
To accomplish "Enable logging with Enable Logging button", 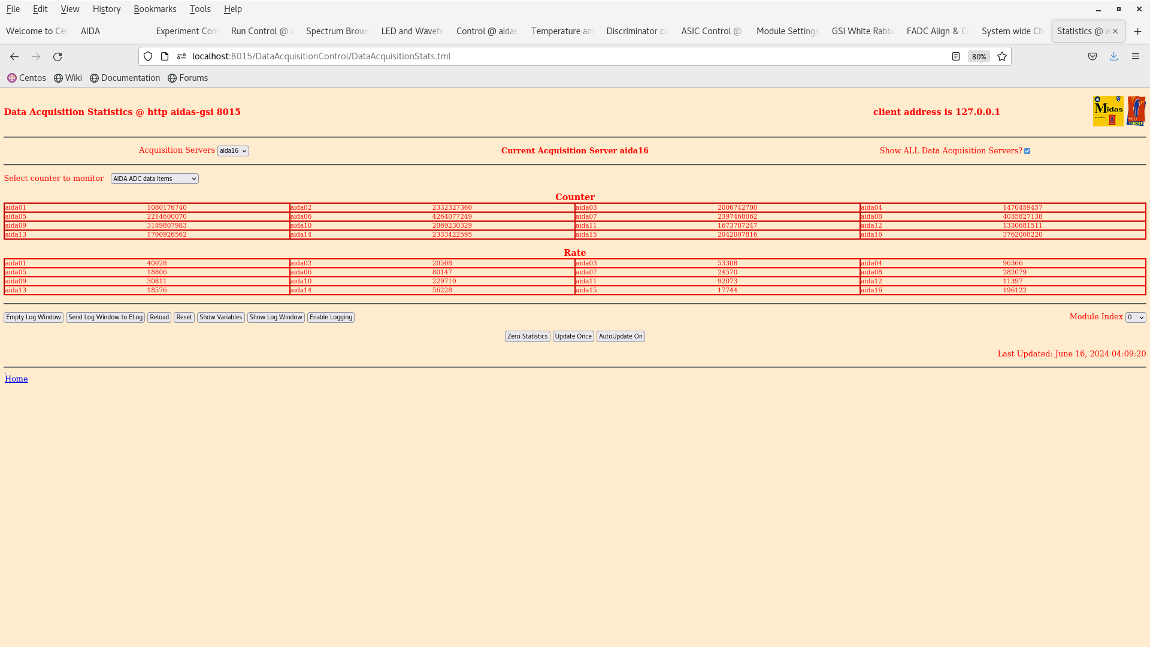I will pos(330,317).
